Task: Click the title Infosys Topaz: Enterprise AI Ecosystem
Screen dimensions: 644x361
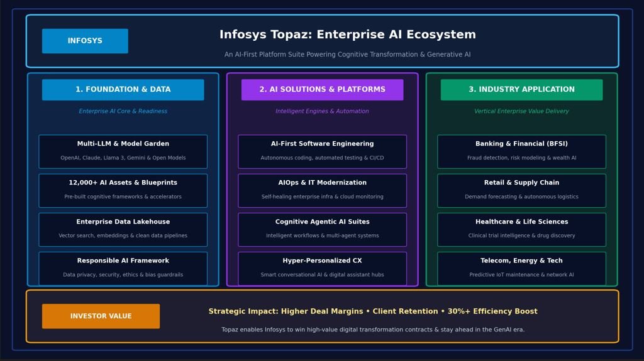Action: click(347, 35)
